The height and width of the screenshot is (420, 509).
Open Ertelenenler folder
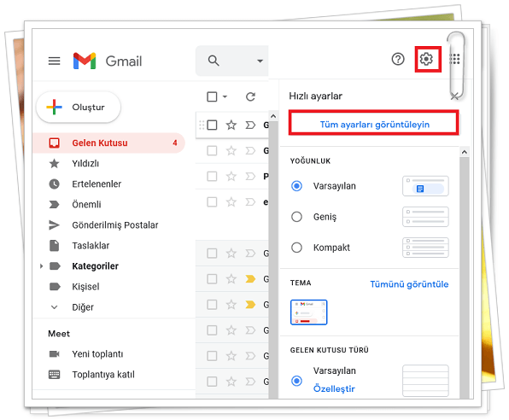[x=97, y=184]
